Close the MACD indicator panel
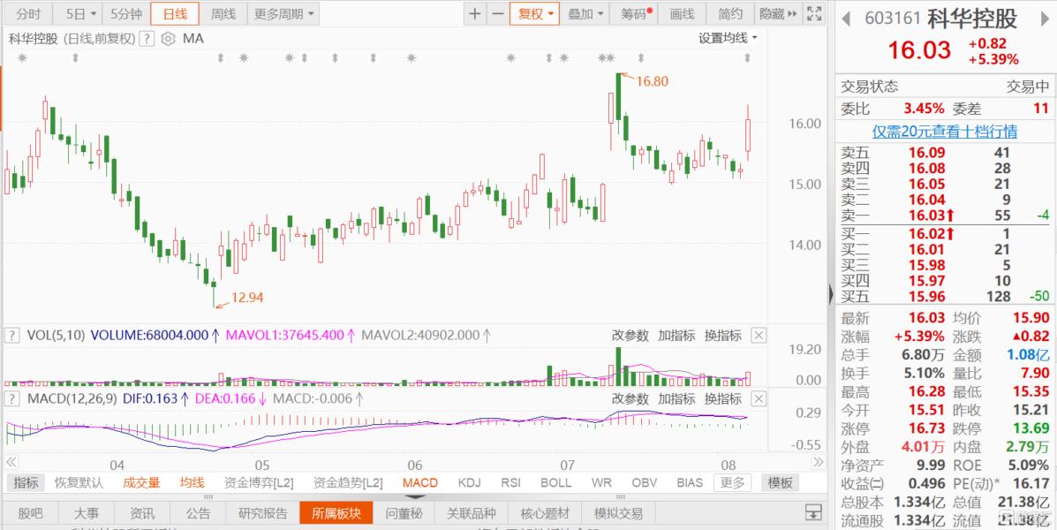Viewport: 1057px width, 530px height. 759,398
